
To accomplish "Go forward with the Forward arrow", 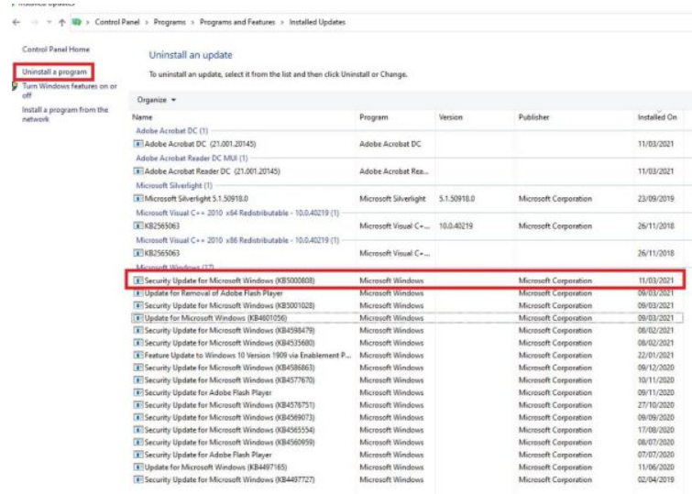I will (35, 22).
